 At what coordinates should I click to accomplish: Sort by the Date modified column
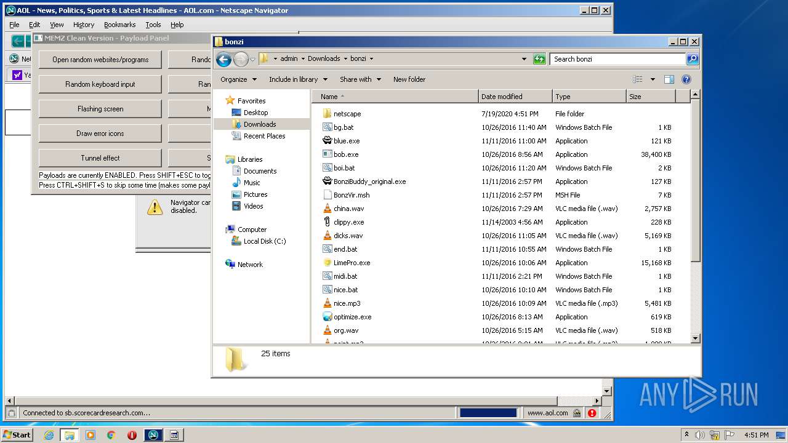tap(515, 97)
